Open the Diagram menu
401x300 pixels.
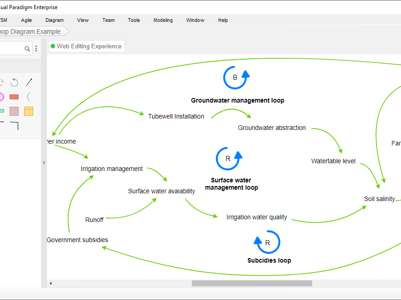54,20
